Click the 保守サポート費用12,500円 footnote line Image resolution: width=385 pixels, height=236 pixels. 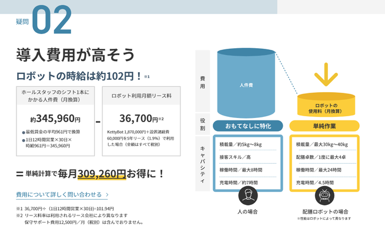pyautogui.click(x=83, y=222)
